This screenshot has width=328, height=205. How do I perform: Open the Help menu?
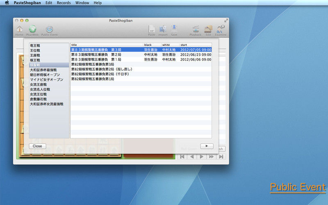98,3
